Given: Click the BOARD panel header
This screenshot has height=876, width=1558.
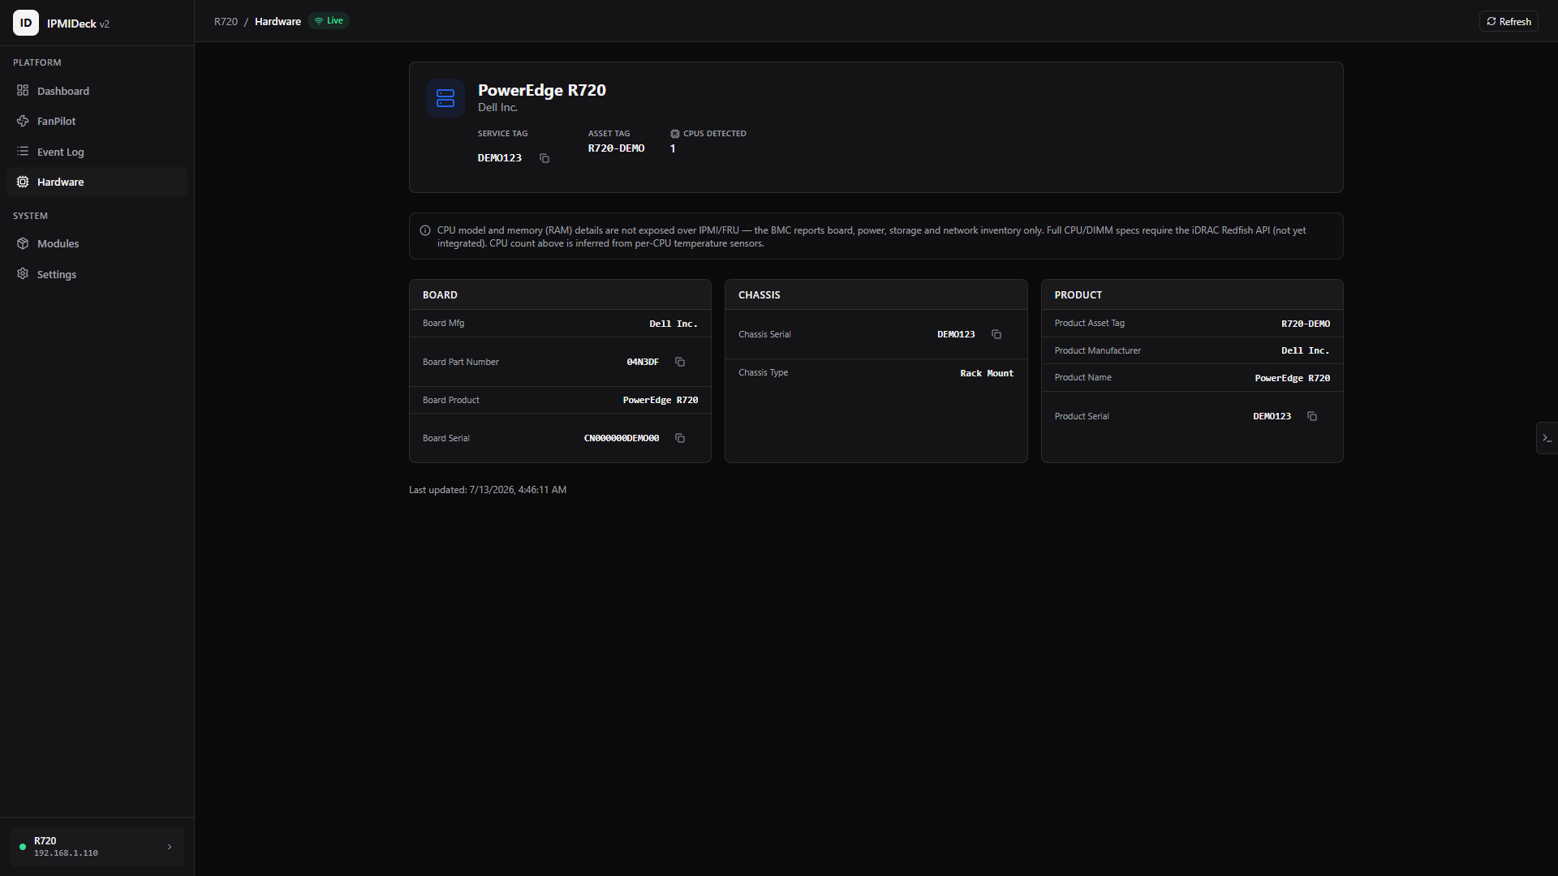Looking at the screenshot, I should (x=560, y=294).
